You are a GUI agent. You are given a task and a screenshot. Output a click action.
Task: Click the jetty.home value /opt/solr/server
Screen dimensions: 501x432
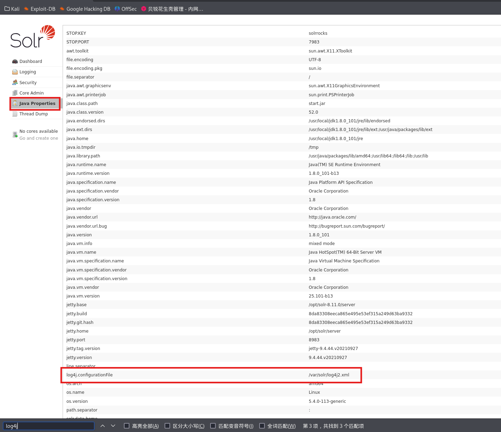325,331
